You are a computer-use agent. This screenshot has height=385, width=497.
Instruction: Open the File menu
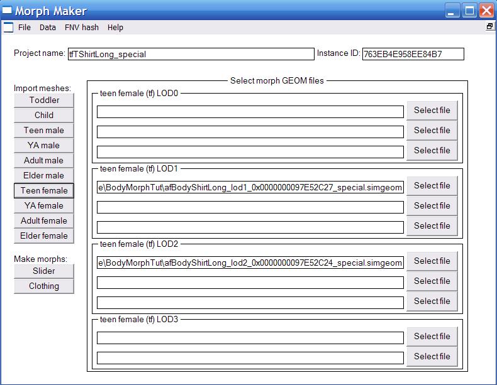[25, 28]
